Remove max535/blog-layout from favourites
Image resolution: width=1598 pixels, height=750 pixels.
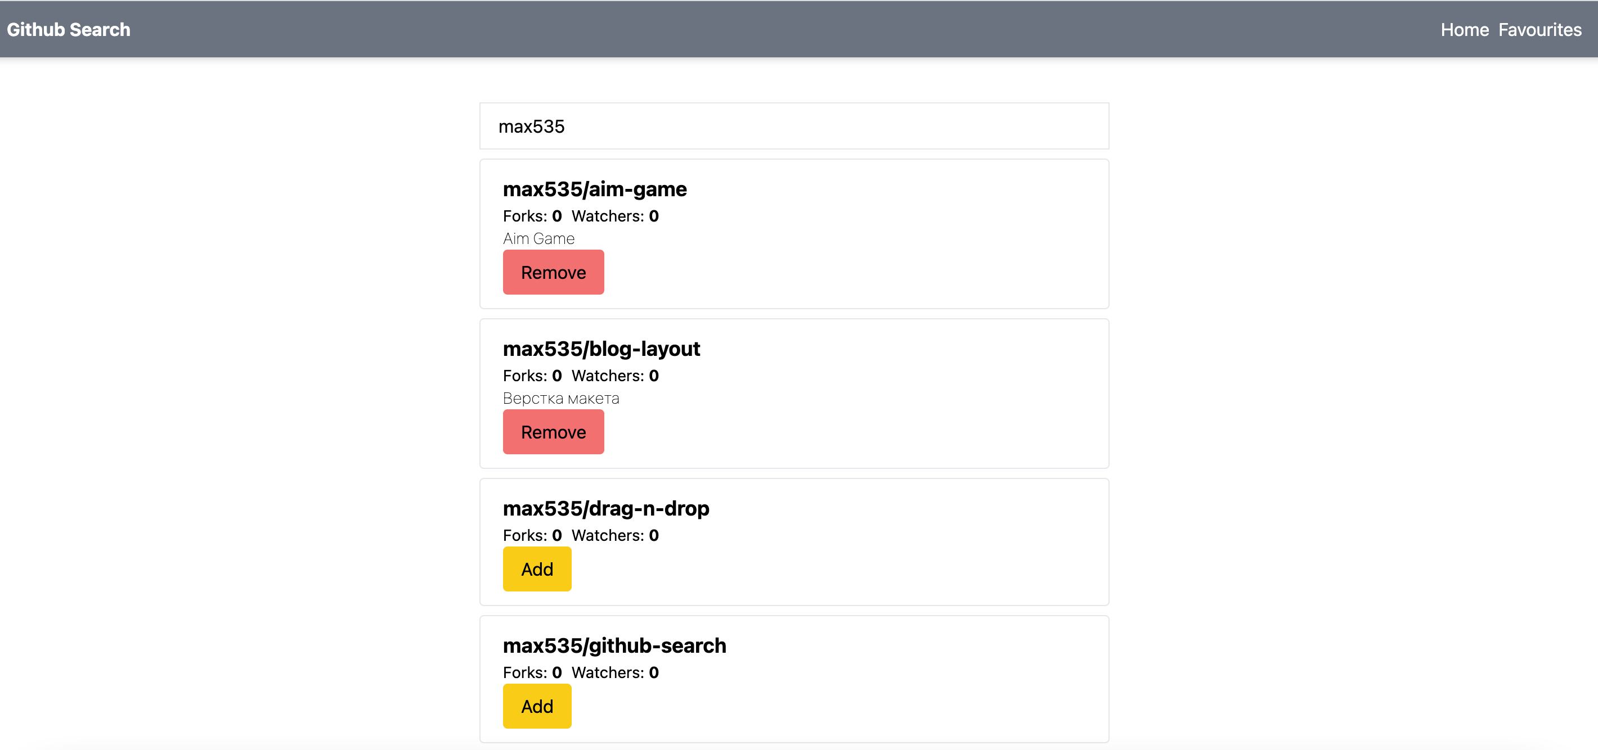[553, 432]
